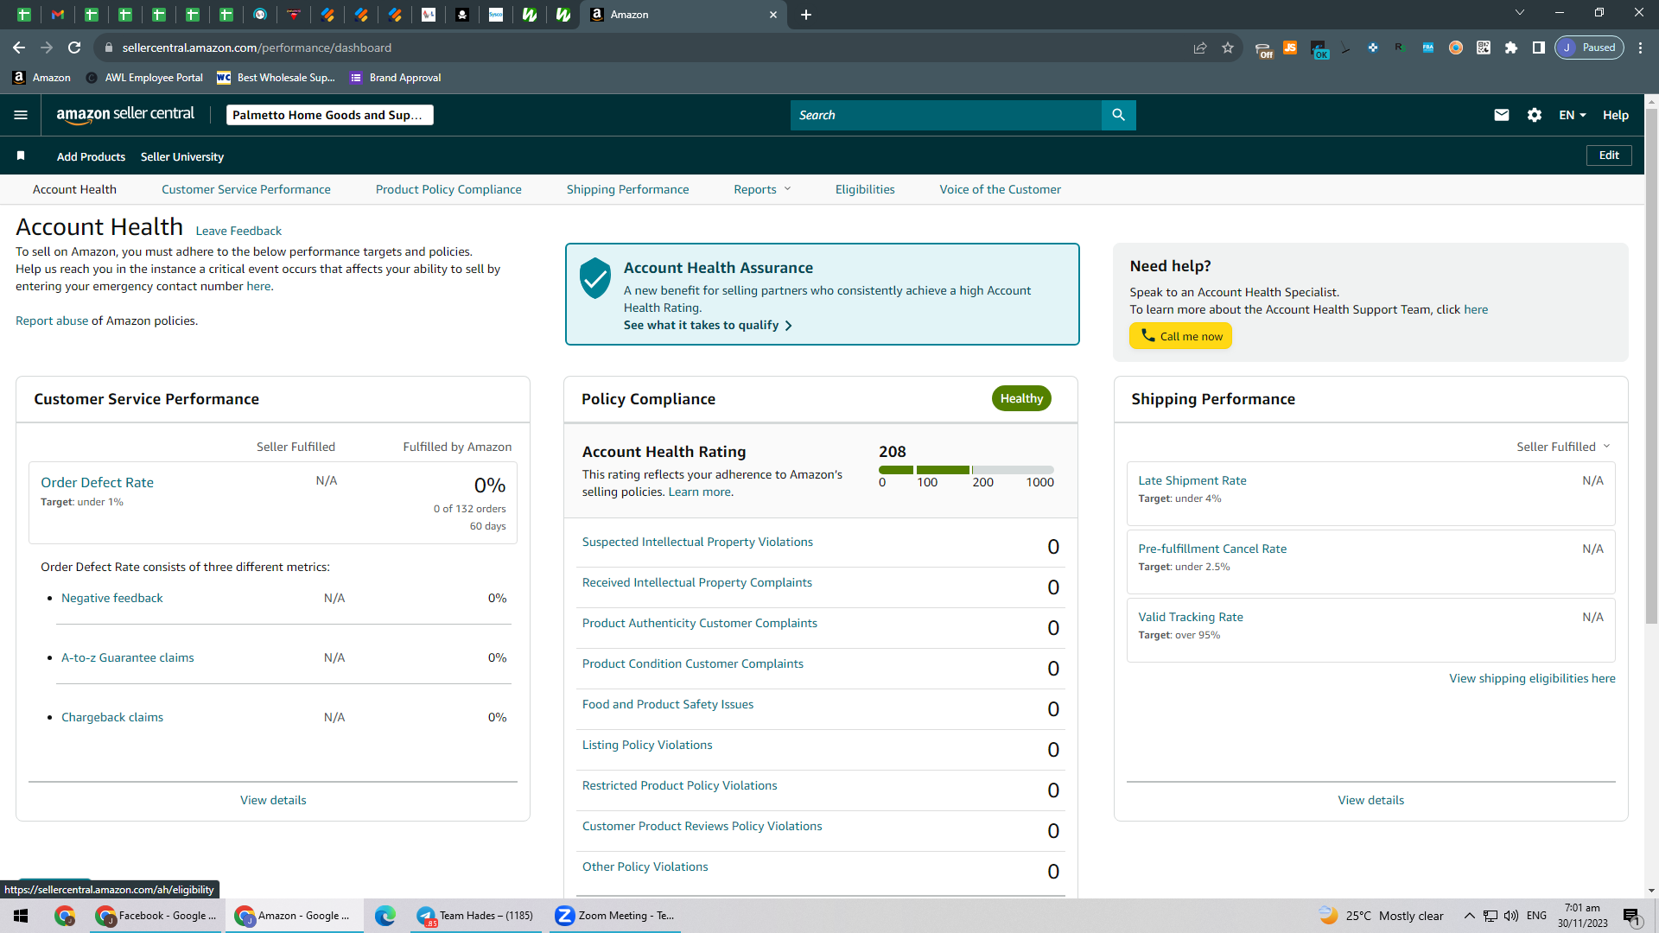Open Seller University link
The width and height of the screenshot is (1659, 933).
click(182, 156)
